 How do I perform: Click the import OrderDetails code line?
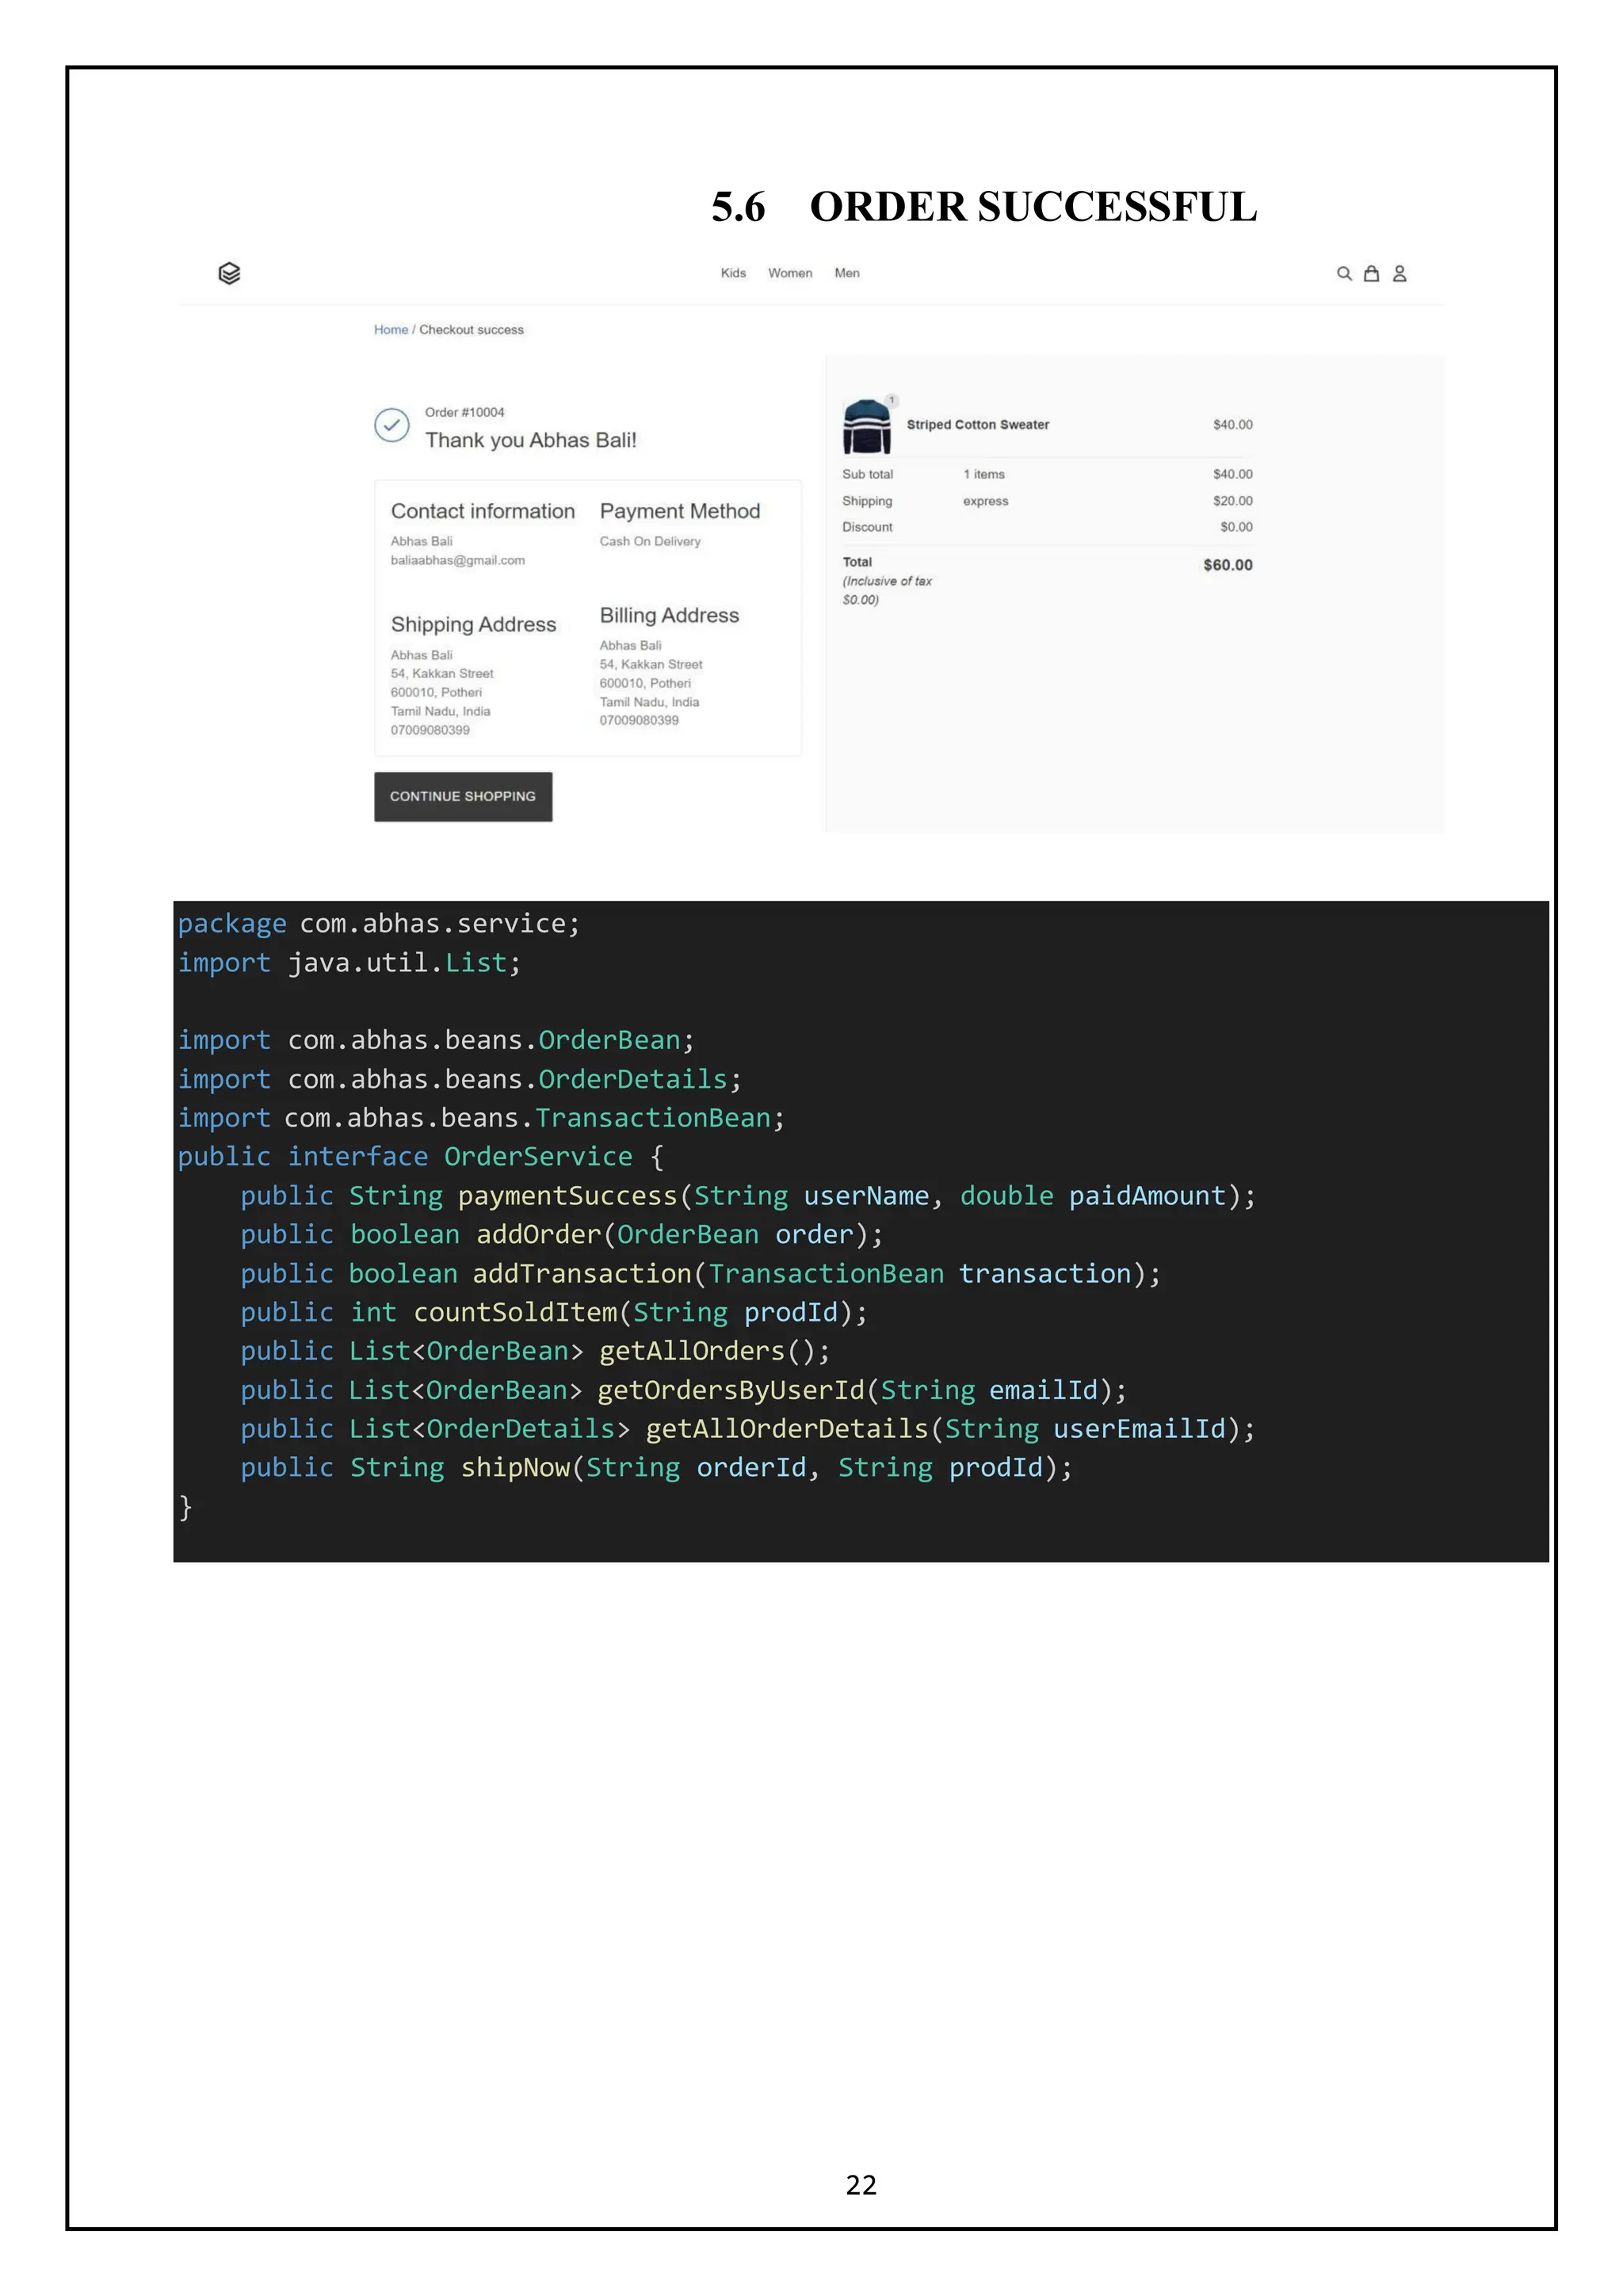pos(459,1080)
